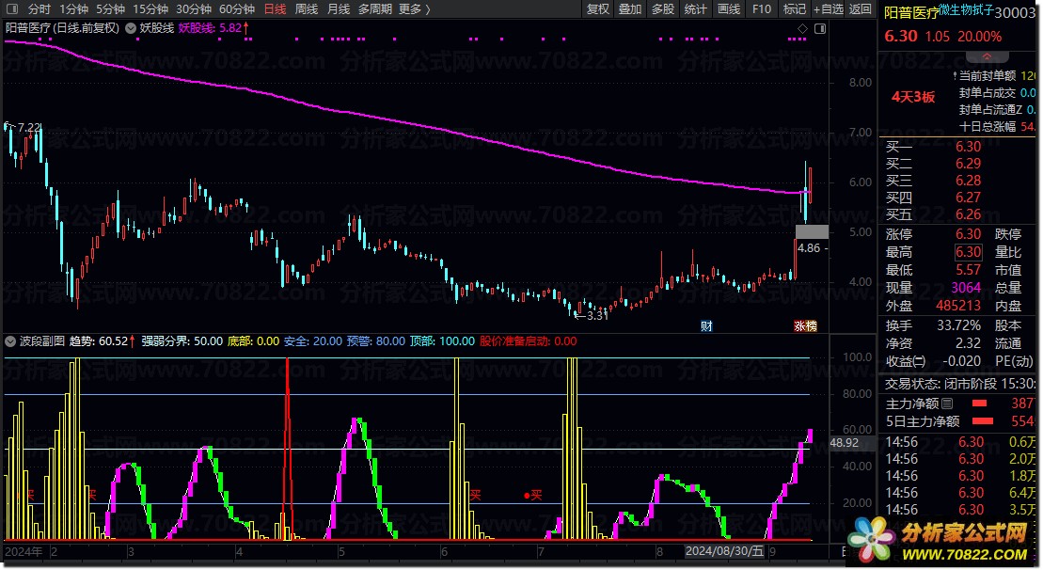1043x570 pixels.
Task: Select the 15分钟 period
Action: (150, 9)
